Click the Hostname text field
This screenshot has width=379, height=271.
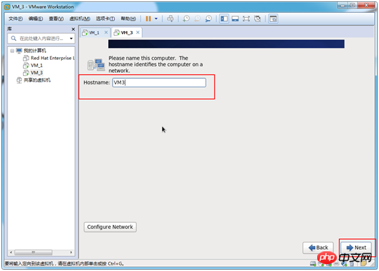pyautogui.click(x=160, y=82)
